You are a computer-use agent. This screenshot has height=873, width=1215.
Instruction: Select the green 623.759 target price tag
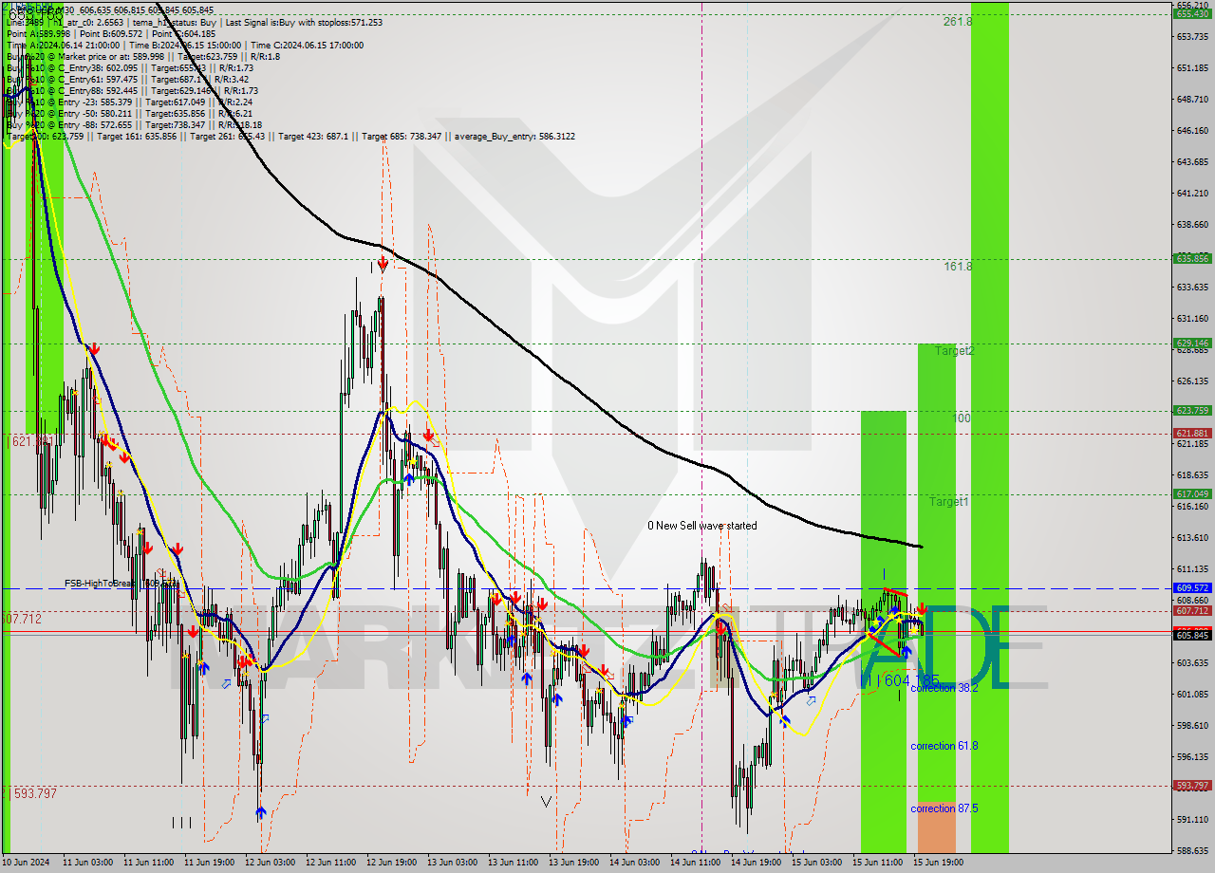(x=1192, y=411)
